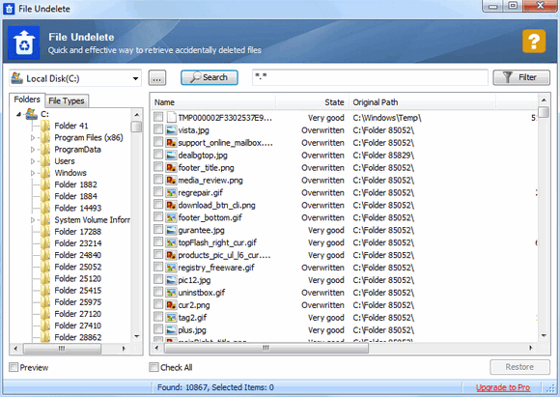
Task: Click the Restore button
Action: click(x=519, y=367)
